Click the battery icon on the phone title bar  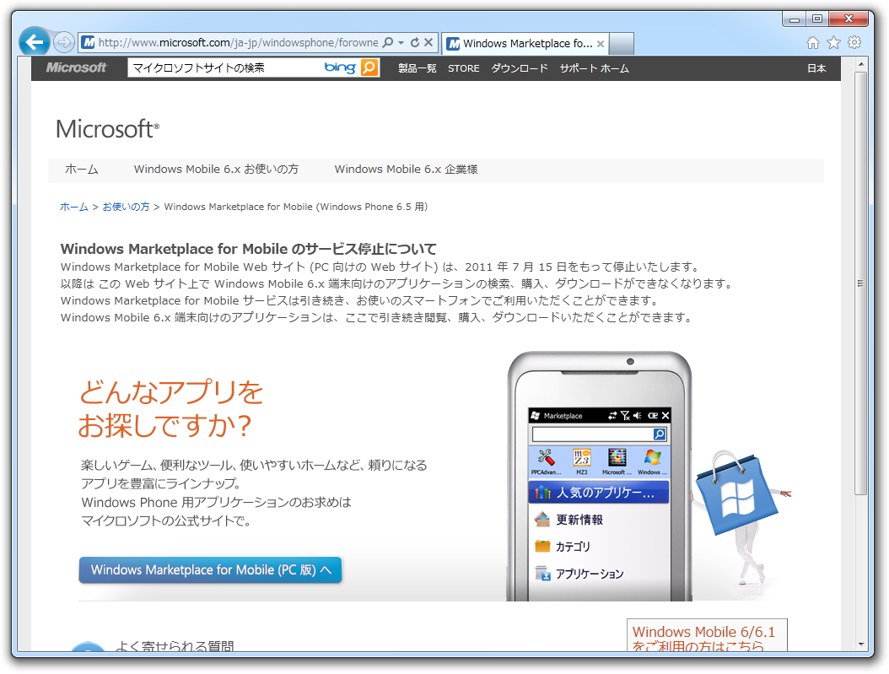point(653,415)
